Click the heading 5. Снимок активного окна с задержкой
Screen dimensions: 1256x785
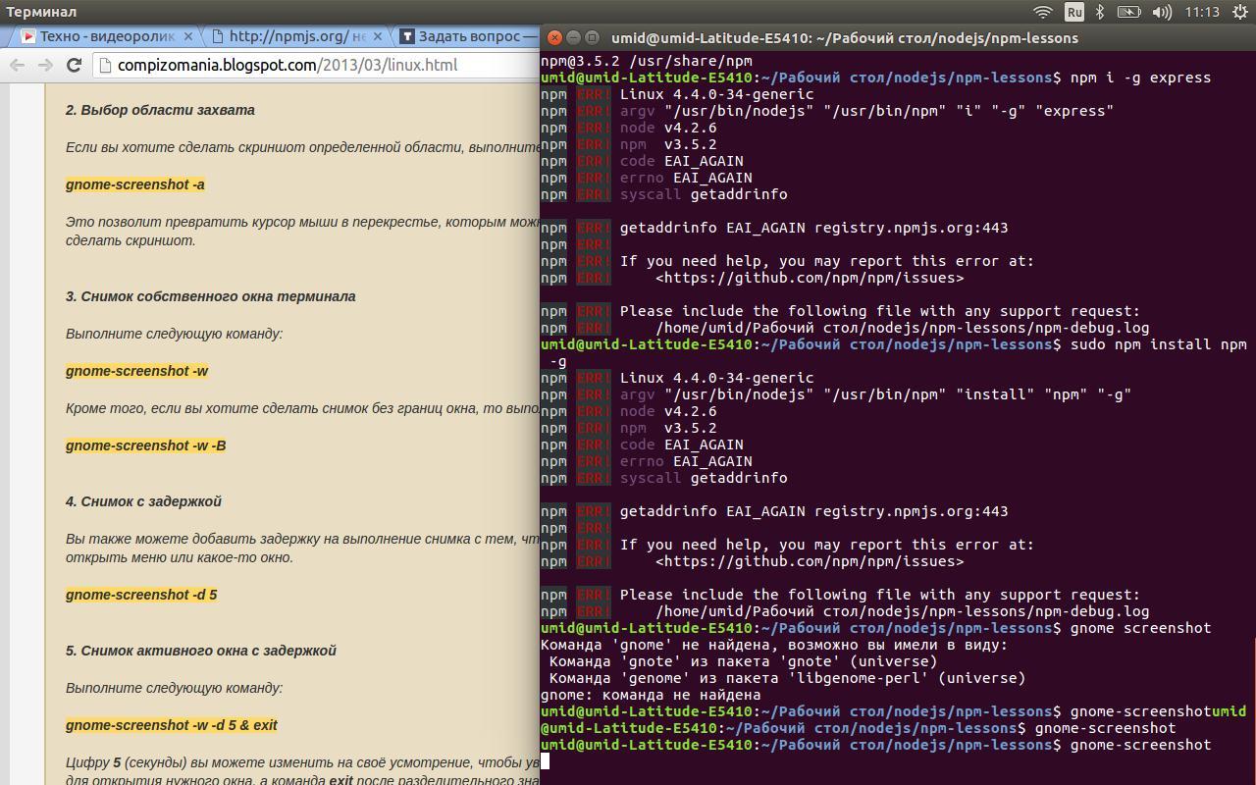pyautogui.click(x=201, y=651)
